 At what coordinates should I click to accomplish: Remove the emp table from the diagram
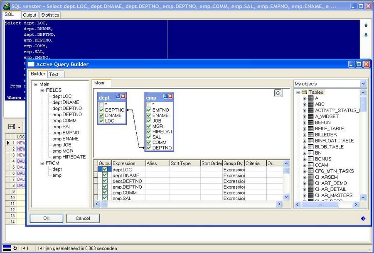click(x=170, y=96)
